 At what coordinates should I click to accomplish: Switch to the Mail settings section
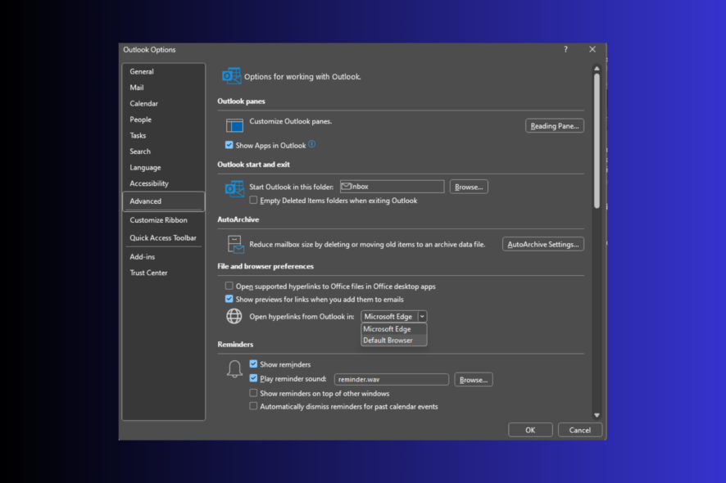[139, 88]
